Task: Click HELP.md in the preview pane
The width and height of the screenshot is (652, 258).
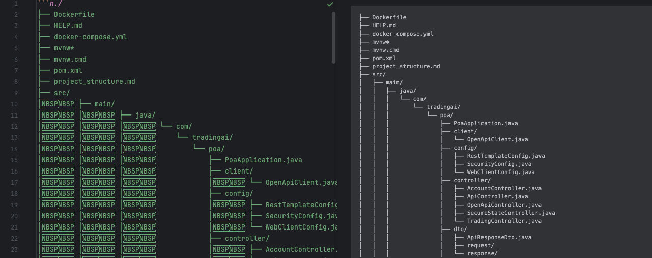Action: click(384, 25)
